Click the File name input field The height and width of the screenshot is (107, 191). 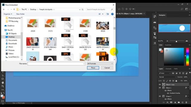(56, 64)
